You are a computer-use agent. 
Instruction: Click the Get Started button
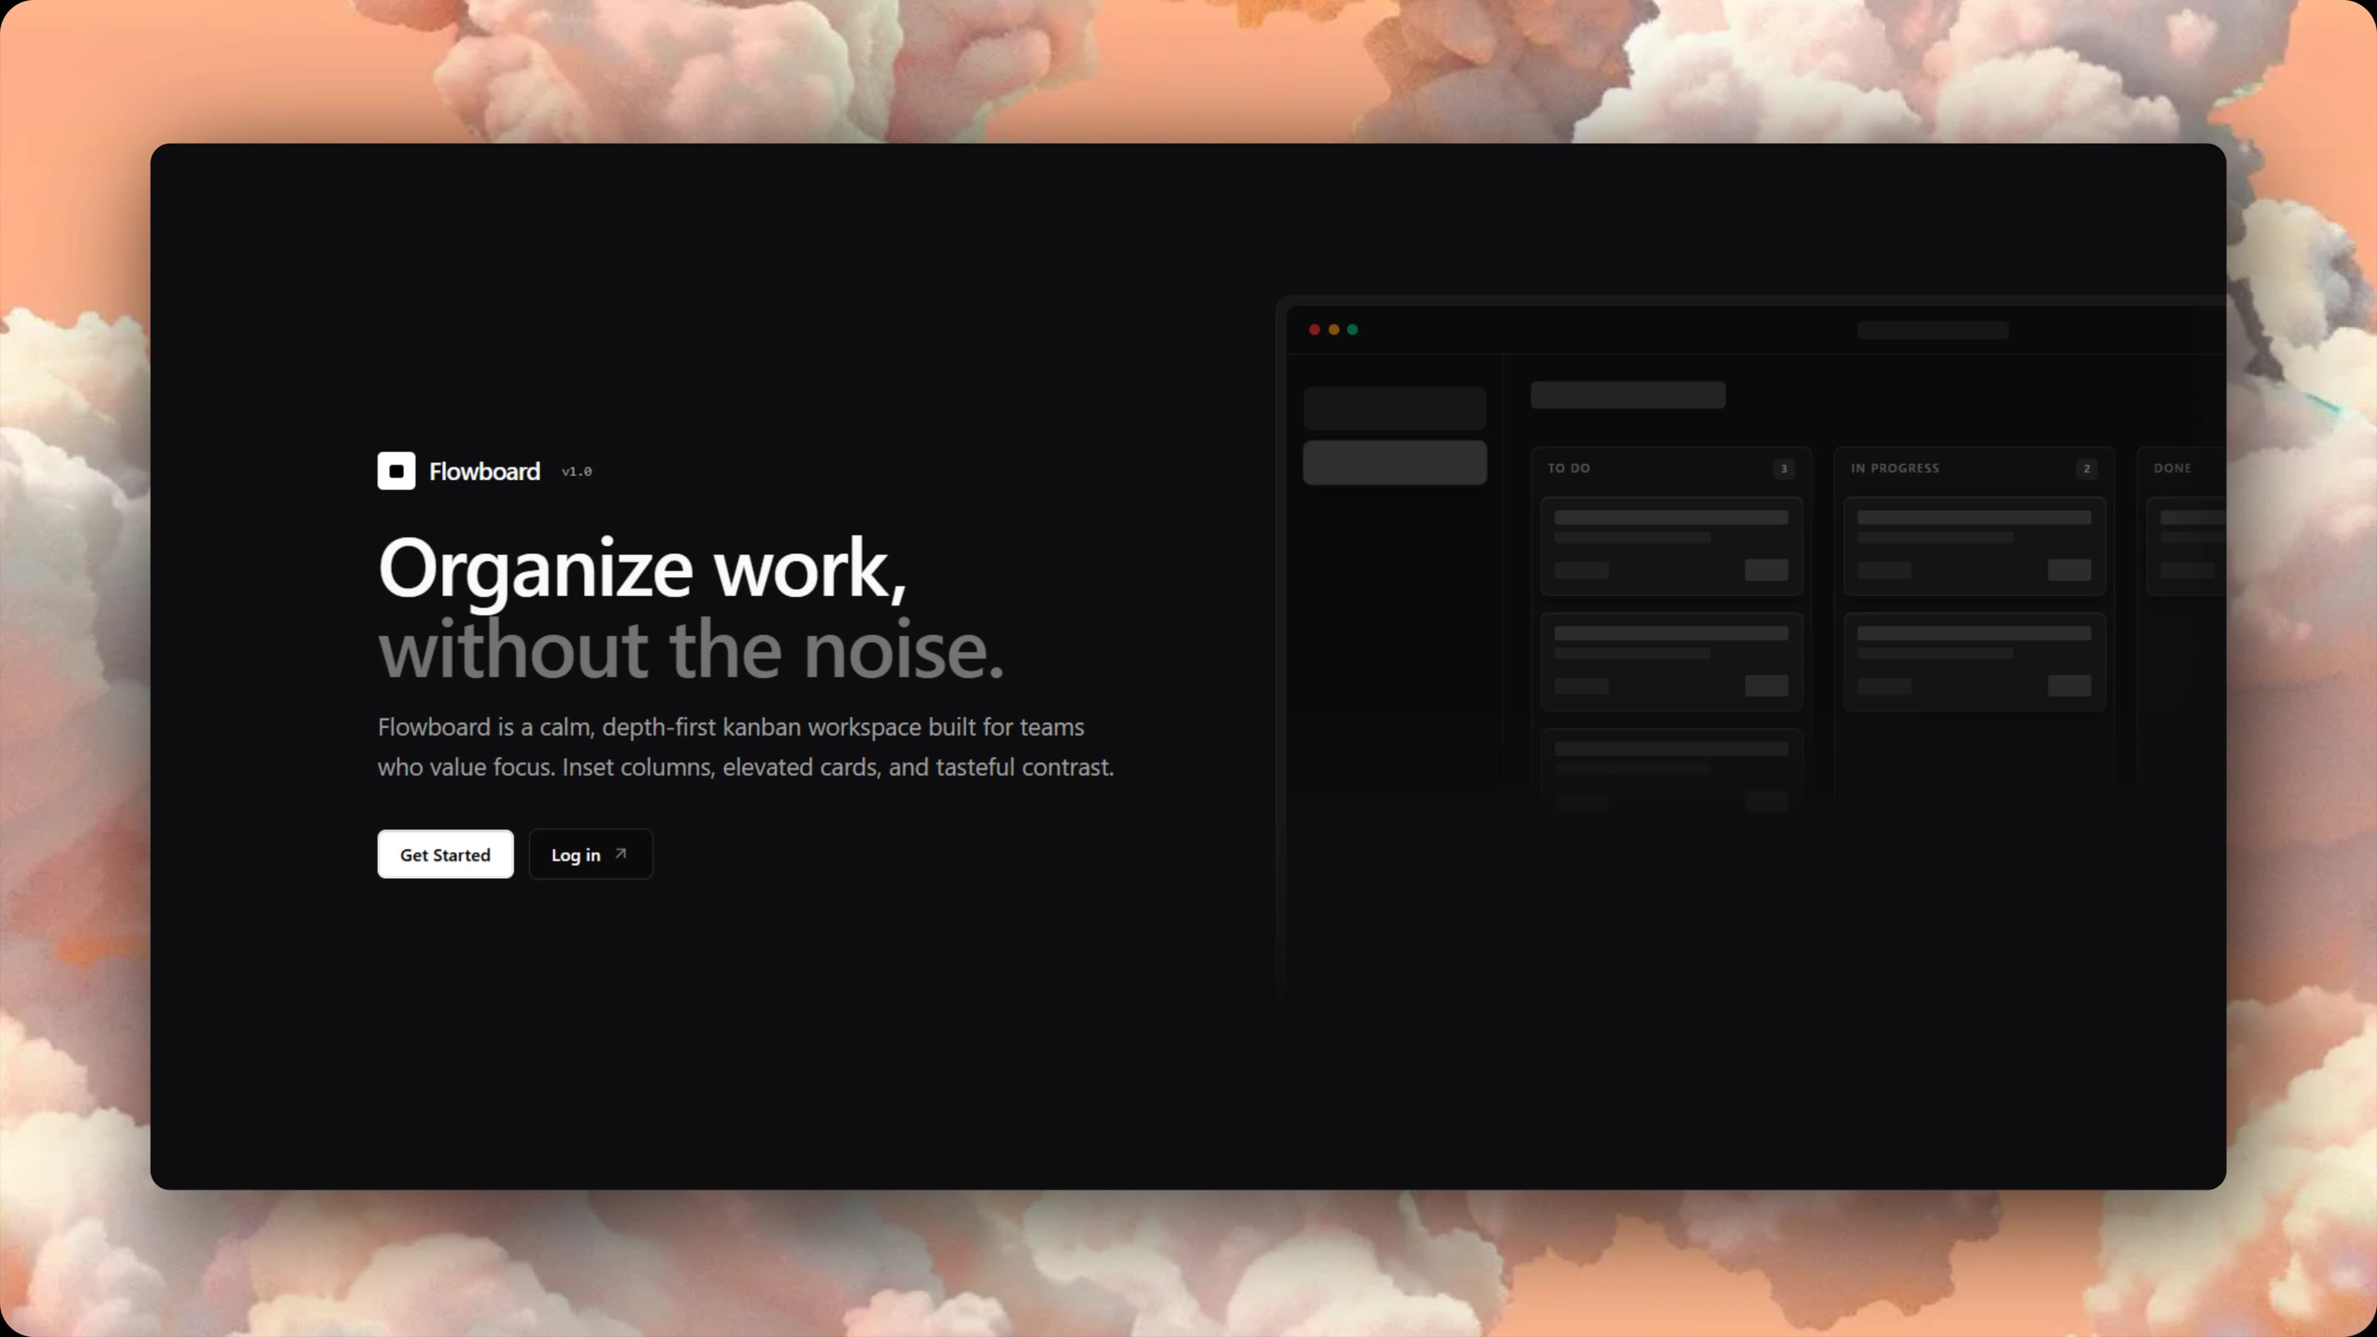[445, 854]
